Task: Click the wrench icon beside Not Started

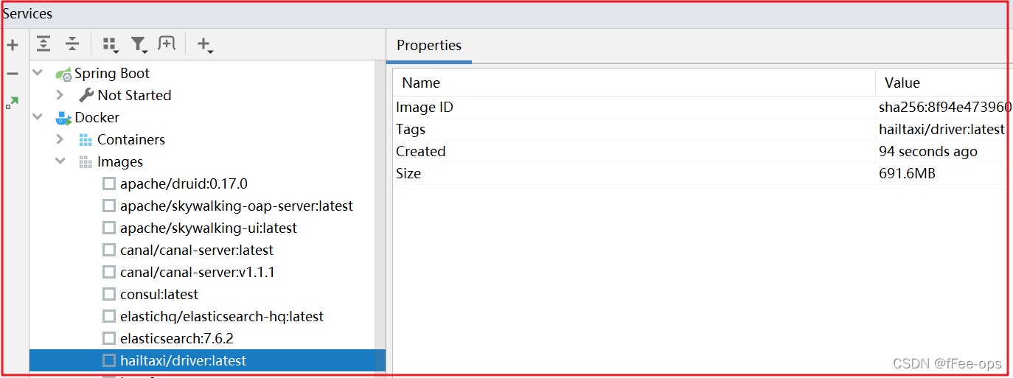Action: click(x=86, y=95)
